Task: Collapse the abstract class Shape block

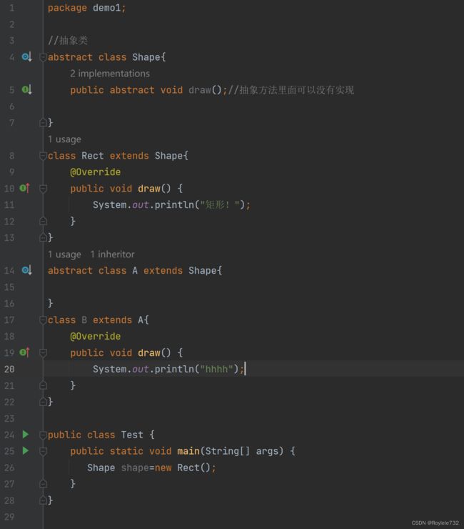Action: [43, 57]
